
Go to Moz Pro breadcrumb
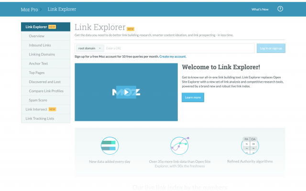coord(29,10)
